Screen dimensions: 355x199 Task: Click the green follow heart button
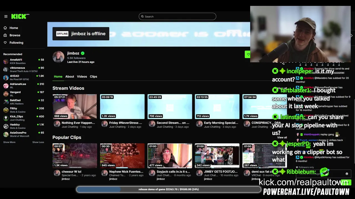click(x=247, y=54)
